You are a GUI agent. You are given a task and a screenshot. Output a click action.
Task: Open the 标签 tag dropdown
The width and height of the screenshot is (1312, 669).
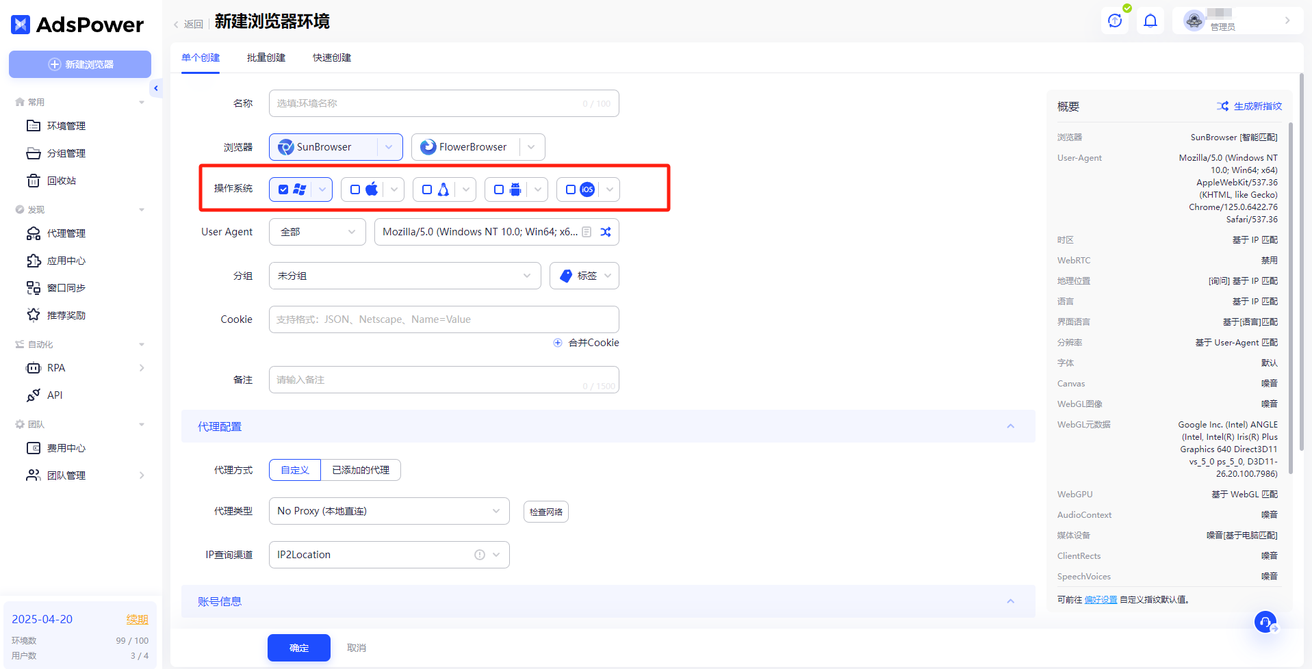pos(584,276)
